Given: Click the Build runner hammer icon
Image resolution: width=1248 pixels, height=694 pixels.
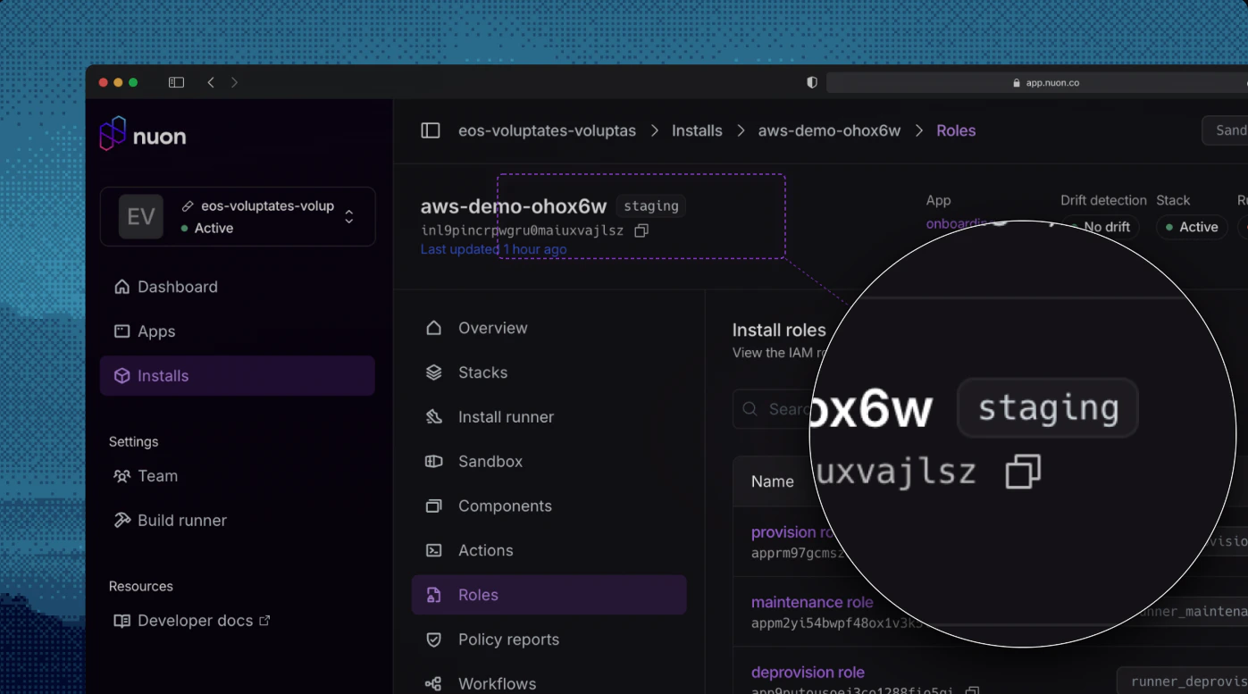Looking at the screenshot, I should click(122, 521).
